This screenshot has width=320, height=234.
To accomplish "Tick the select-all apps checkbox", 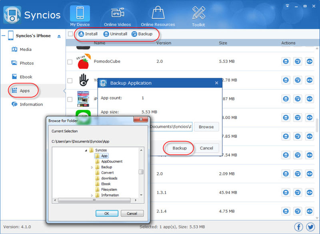I will [70, 34].
